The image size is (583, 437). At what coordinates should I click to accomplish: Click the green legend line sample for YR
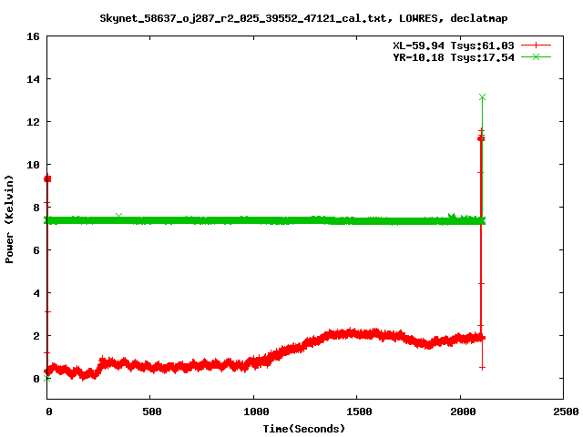pos(536,57)
